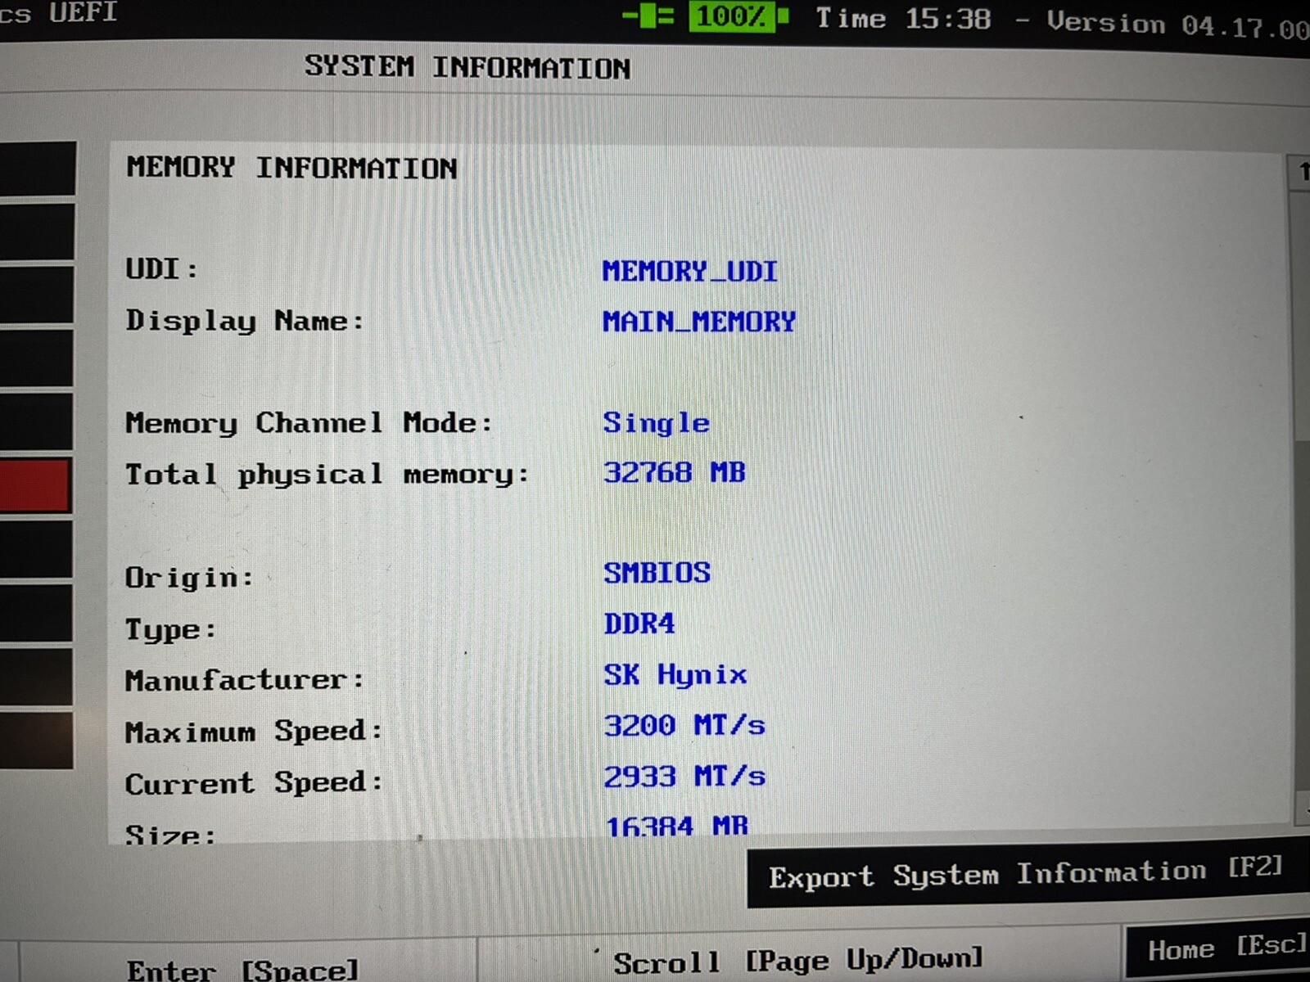Click the MEMORY INFORMATION heading
Viewport: 1310px width, 982px height.
coord(291,167)
